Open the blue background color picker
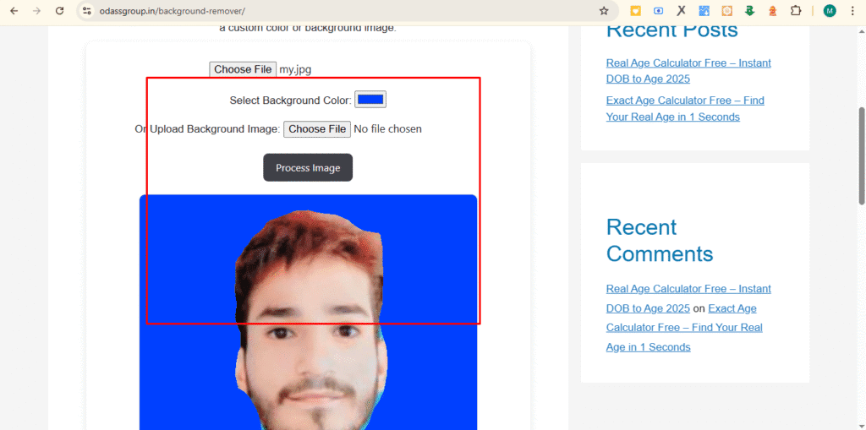The width and height of the screenshot is (866, 430). pos(370,100)
